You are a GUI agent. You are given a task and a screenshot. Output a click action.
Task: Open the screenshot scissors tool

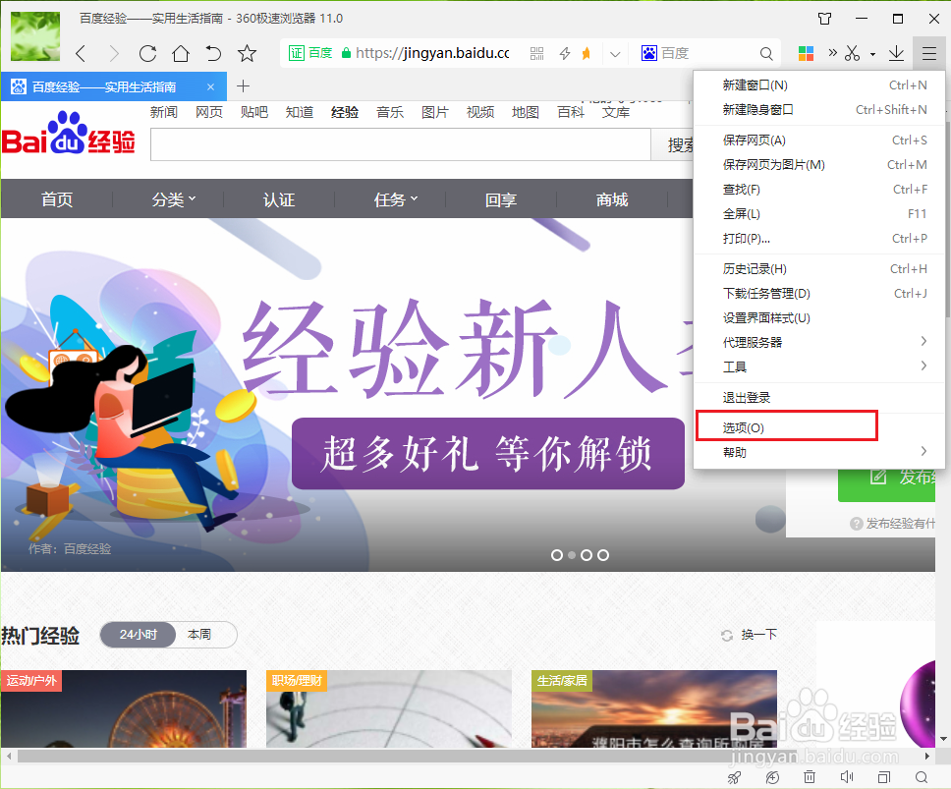point(852,53)
